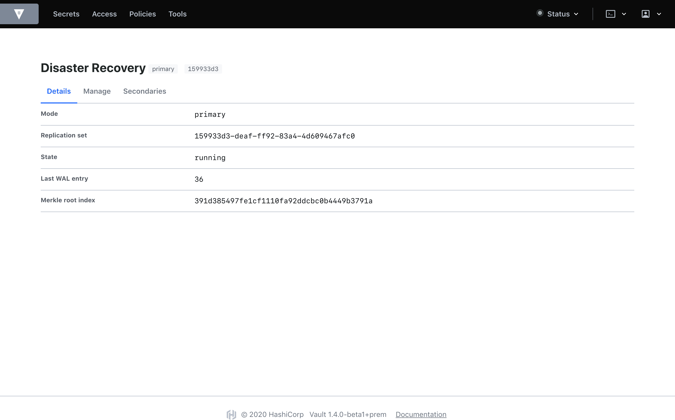Open the Access menu
675x420 pixels.
click(x=104, y=14)
